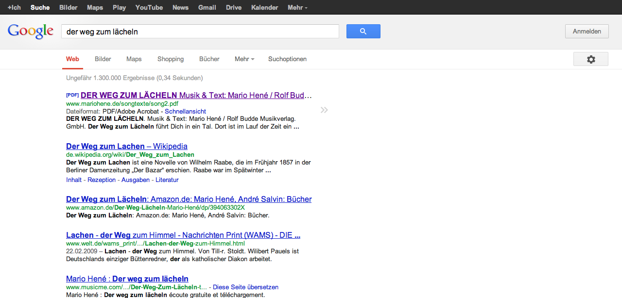Open Amazon.de Der Weg zum Lächeln result
The height and width of the screenshot is (298, 622).
click(189, 199)
